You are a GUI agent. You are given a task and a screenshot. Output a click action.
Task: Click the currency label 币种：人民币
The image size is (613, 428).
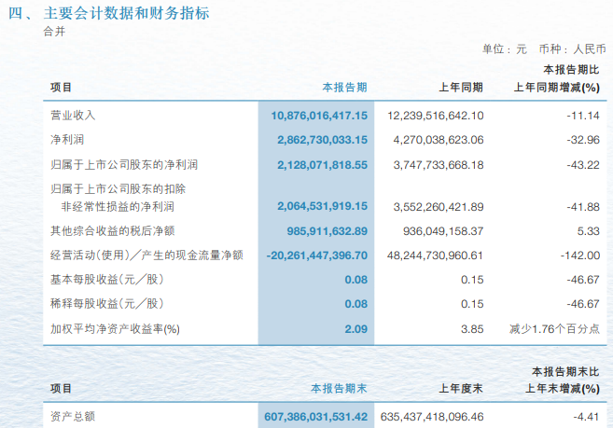[572, 49]
